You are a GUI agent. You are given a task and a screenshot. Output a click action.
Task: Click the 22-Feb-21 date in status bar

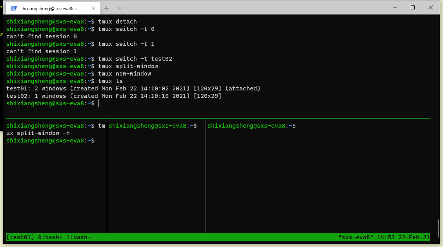414,238
